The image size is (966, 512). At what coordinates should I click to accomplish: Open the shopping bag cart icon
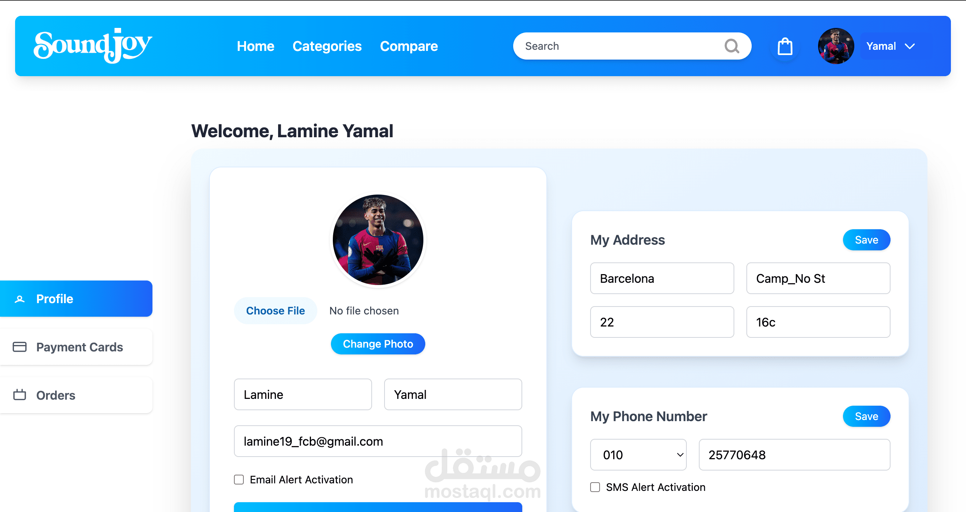(785, 46)
